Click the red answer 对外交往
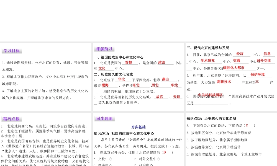Viewport: 277px width, 166px height. (264, 61)
